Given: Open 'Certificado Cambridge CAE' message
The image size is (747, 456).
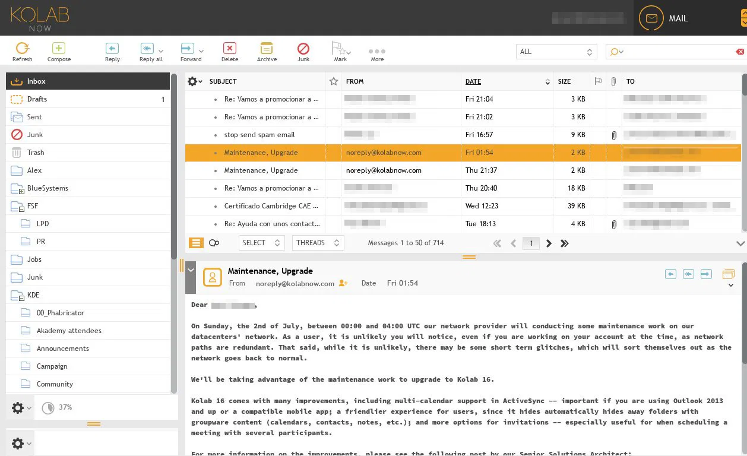Looking at the screenshot, I should [463, 206].
